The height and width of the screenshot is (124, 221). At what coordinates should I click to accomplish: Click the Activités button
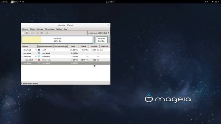[5, 2]
